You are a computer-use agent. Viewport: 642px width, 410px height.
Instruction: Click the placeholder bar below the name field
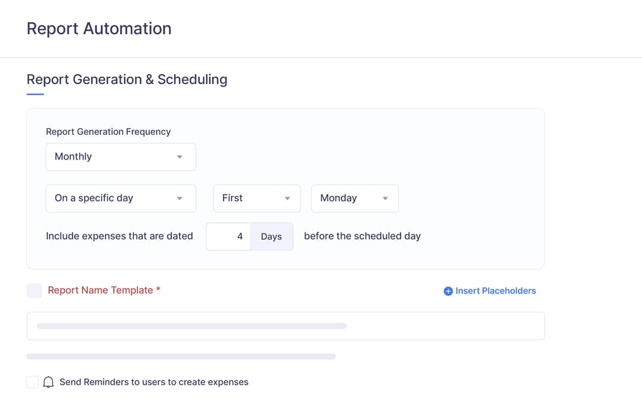(x=180, y=356)
